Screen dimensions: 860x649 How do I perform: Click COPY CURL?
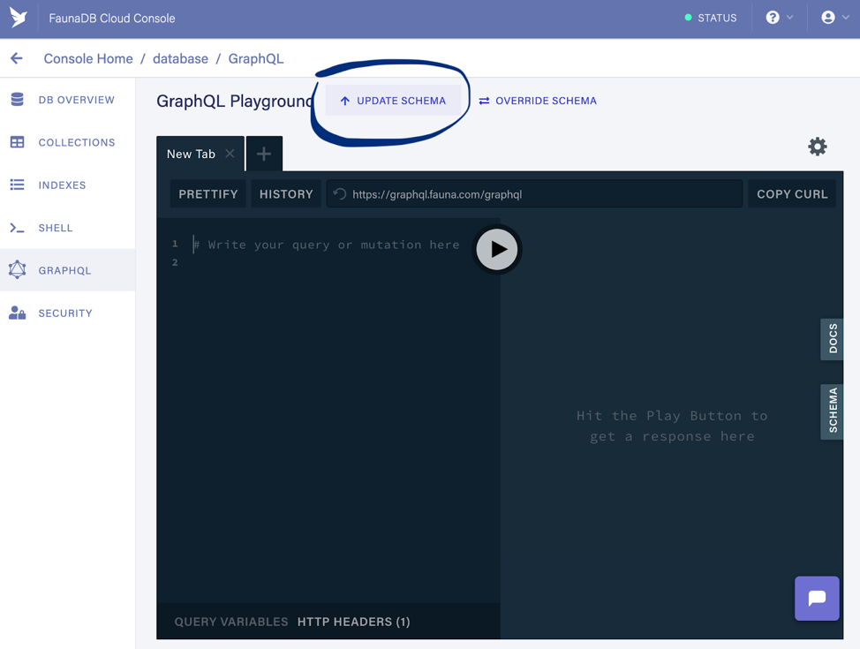pyautogui.click(x=792, y=194)
